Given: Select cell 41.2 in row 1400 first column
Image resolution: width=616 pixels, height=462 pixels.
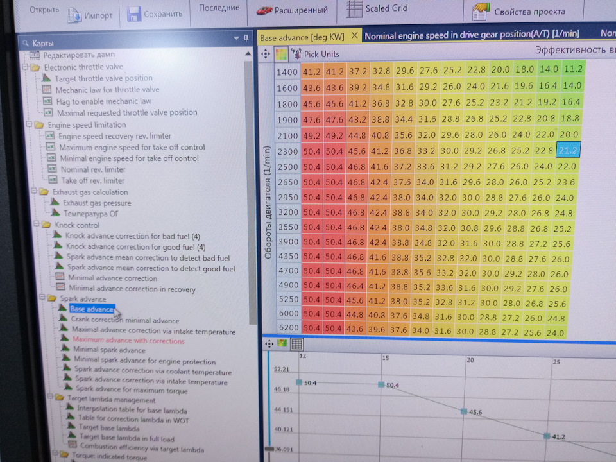Looking at the screenshot, I should click(x=312, y=72).
